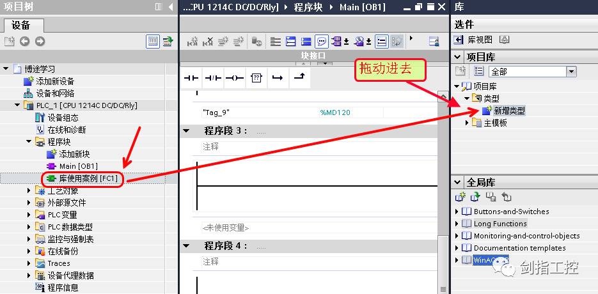
Task: Navigate forward in the project tree
Action: coord(40,41)
